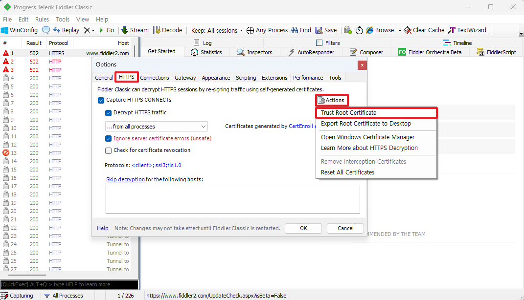Click the QuickExec command box
This screenshot has width=524, height=300.
click(x=69, y=285)
